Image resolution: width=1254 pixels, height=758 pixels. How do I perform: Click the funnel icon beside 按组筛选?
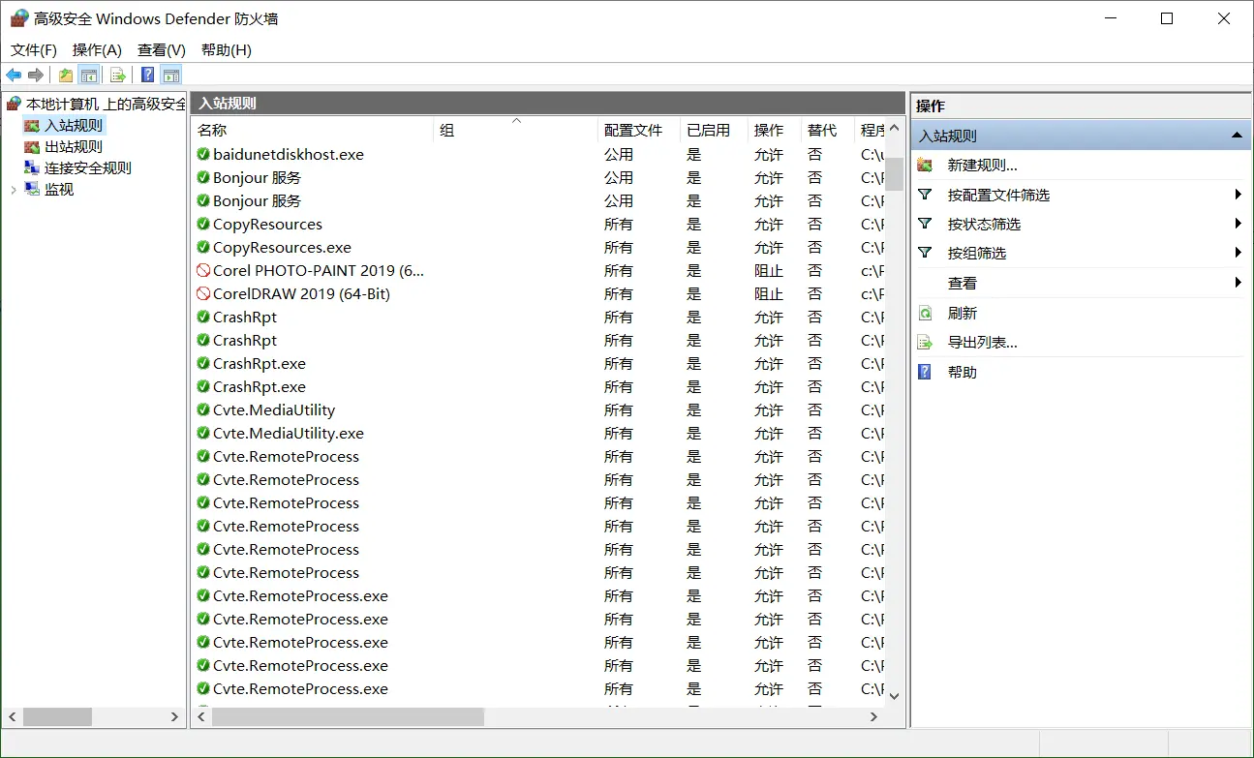925,253
